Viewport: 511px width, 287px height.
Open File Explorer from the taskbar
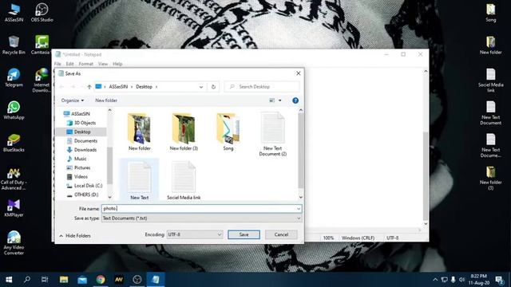pyautogui.click(x=64, y=280)
